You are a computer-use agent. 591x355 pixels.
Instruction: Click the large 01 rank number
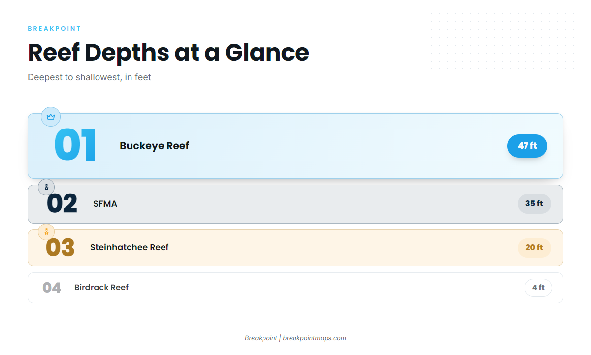(75, 145)
